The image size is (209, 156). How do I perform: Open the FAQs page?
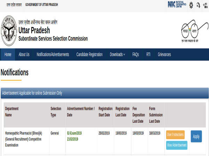pos(136,54)
